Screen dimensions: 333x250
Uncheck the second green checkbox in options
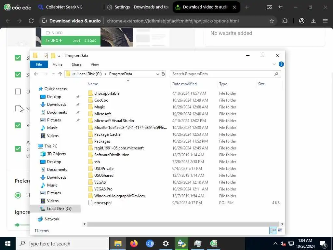(x=18, y=75)
